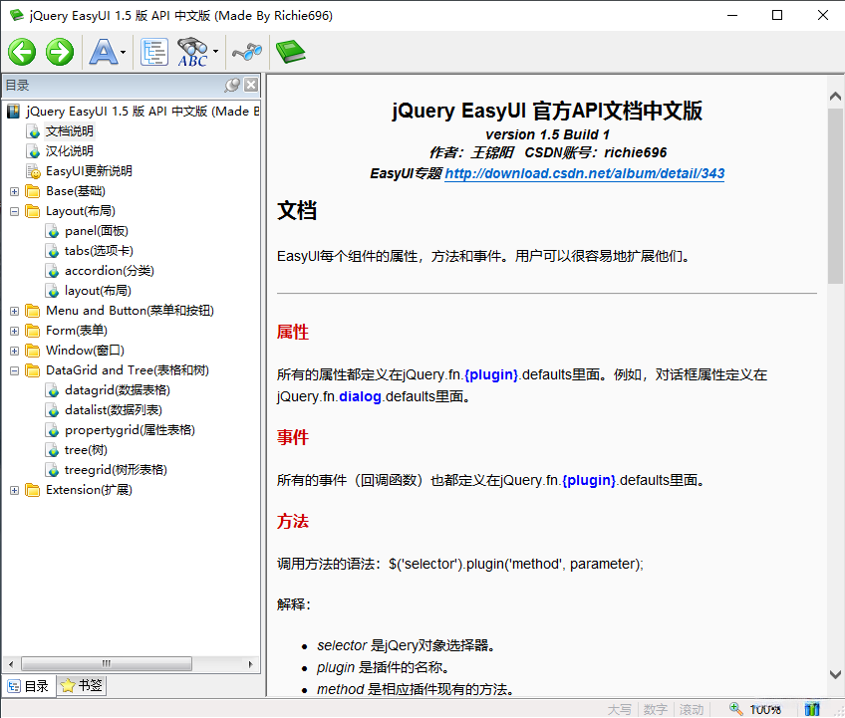Click the Menu and Button folder icon
The image size is (845, 718).
(33, 311)
